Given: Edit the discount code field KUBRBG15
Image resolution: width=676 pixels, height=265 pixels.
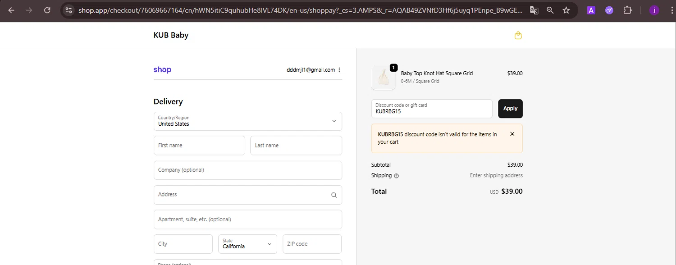Looking at the screenshot, I should pos(432,109).
